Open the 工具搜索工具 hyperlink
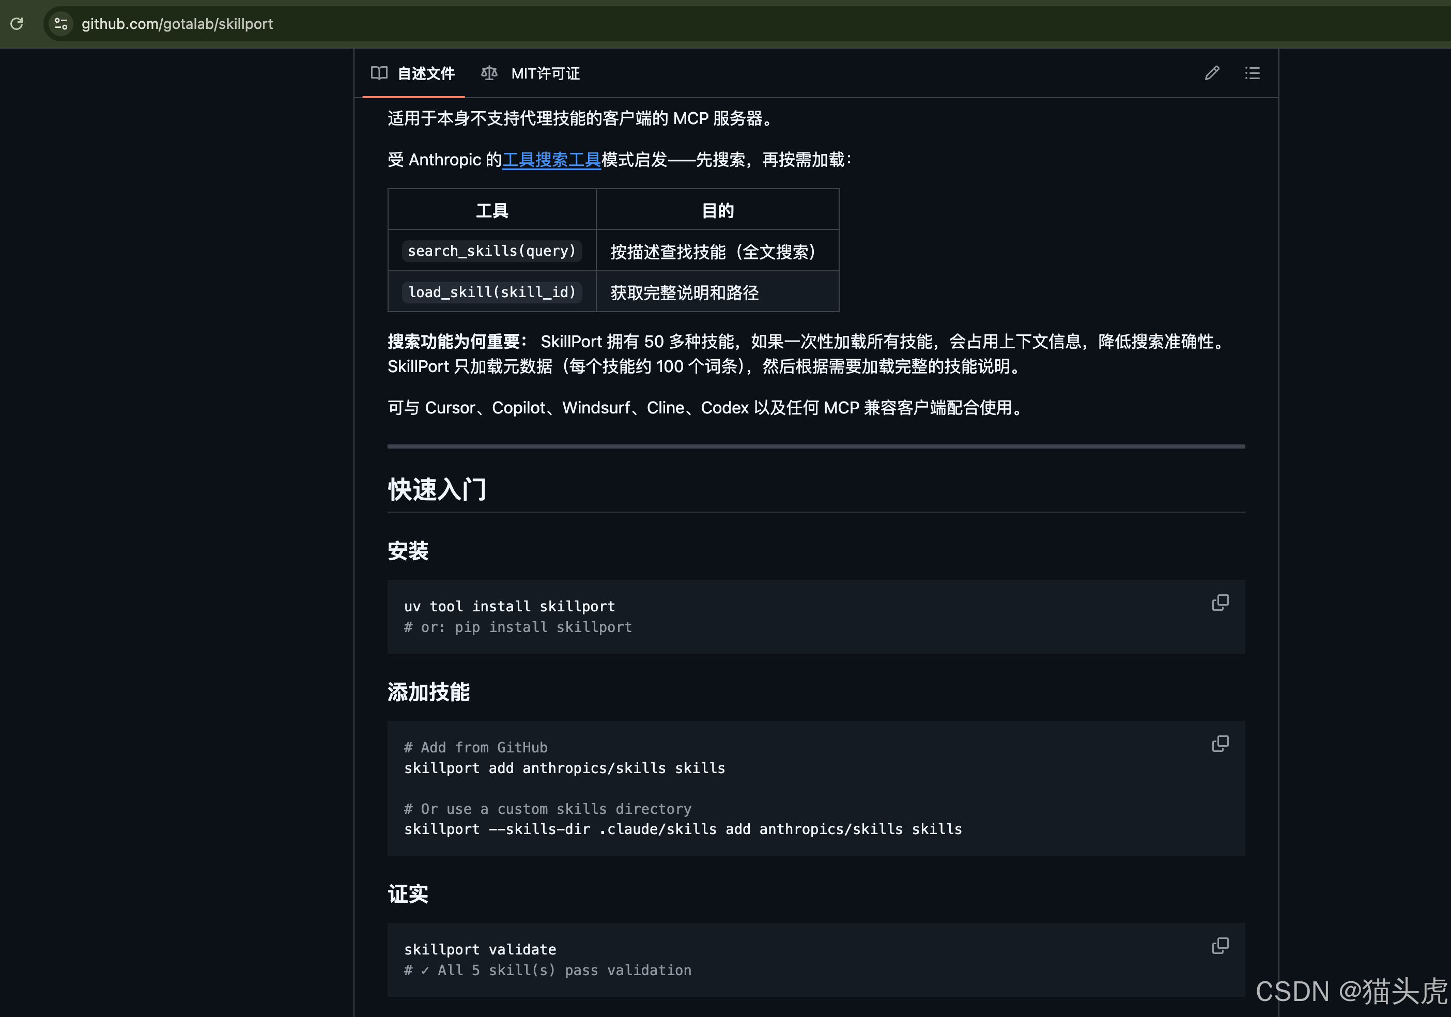The image size is (1451, 1017). click(x=551, y=160)
